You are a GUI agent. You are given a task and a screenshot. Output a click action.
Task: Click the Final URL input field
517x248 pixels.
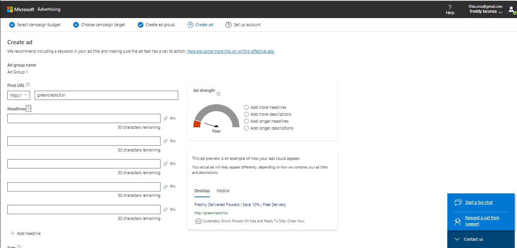coord(106,95)
